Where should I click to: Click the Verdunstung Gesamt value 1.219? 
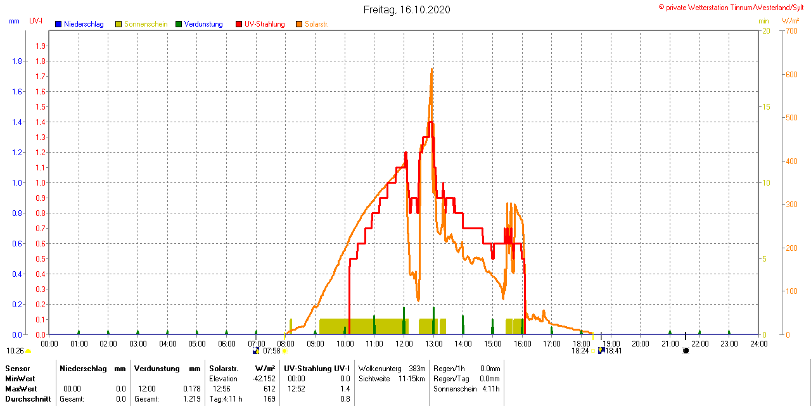click(x=191, y=399)
